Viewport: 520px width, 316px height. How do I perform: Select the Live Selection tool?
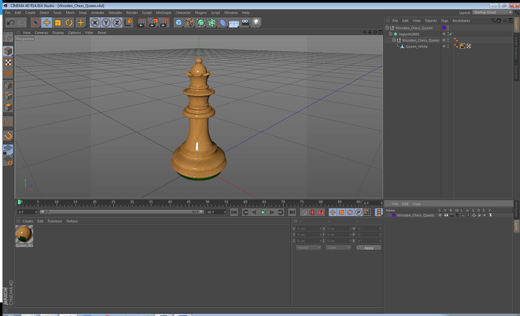(x=36, y=22)
